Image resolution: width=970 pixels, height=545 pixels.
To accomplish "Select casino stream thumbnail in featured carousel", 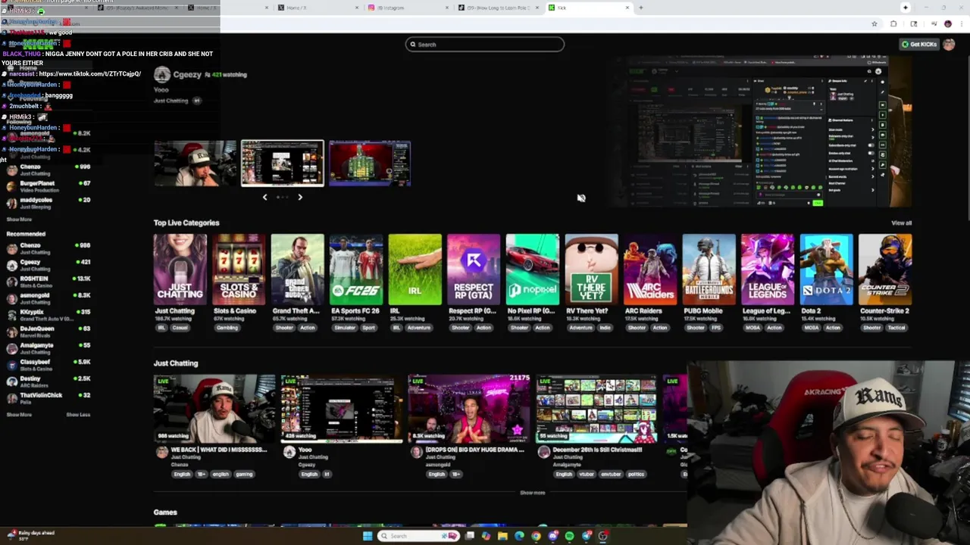I will point(370,163).
